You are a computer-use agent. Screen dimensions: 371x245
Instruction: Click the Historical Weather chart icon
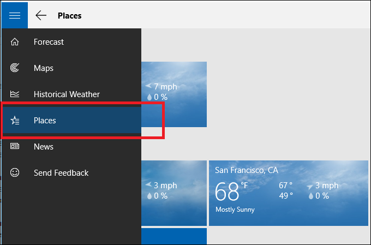click(15, 94)
